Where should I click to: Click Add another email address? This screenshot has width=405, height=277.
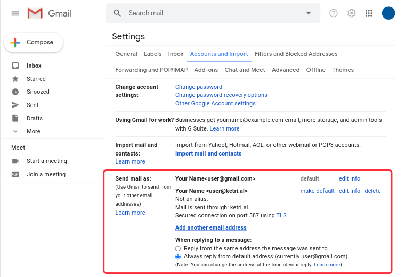pos(211,227)
